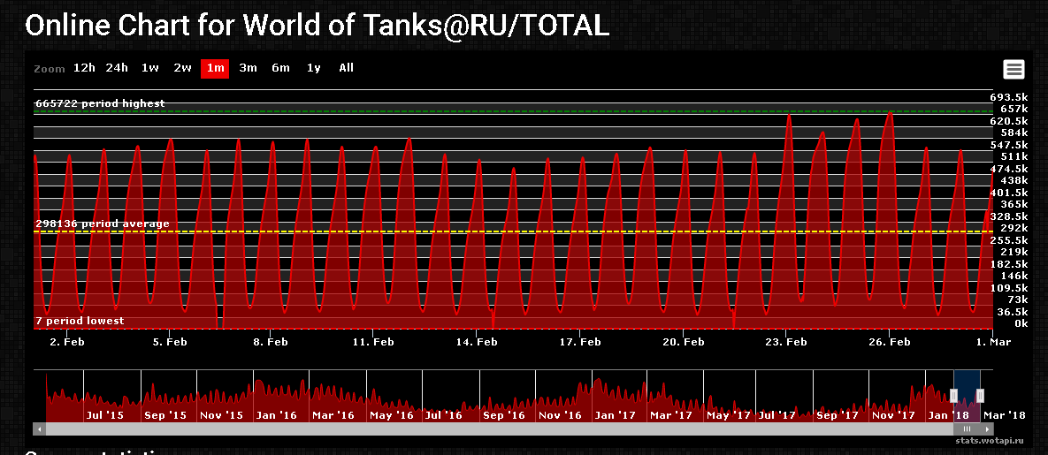Screen dimensions: 1048x455
Task: Click the 298136 period average label
Action: point(103,224)
